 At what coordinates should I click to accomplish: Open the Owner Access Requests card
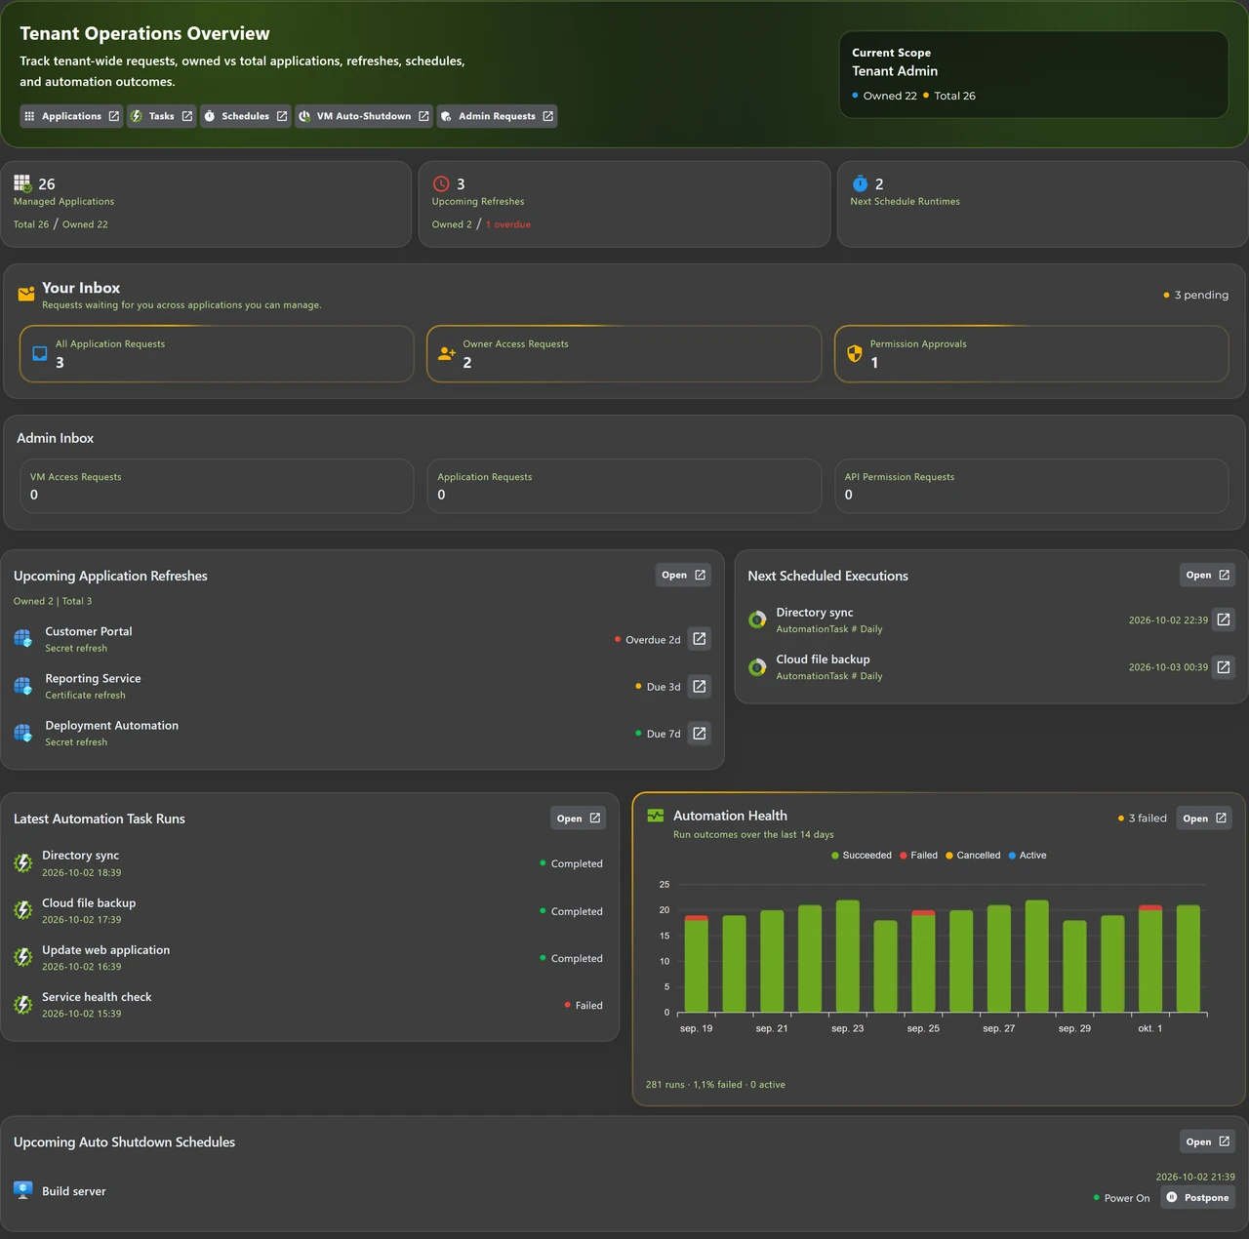point(624,354)
